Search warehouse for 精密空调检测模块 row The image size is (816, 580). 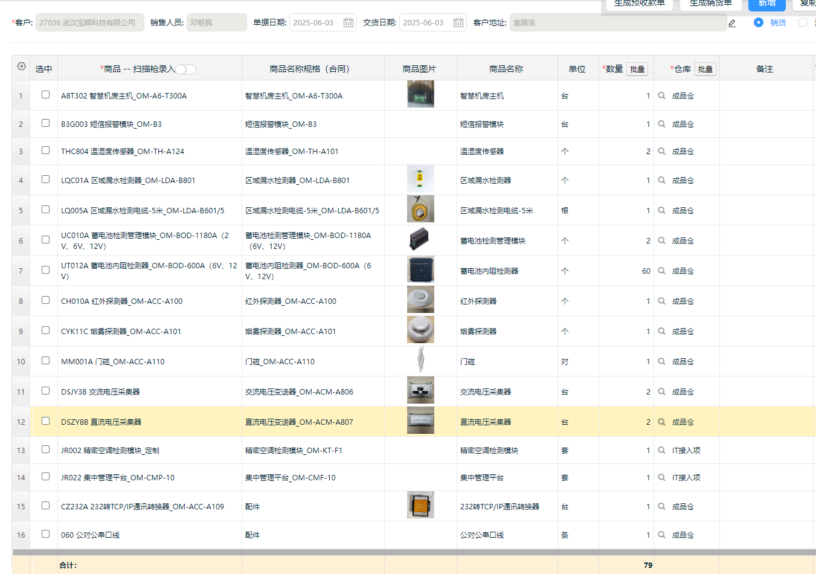[661, 450]
